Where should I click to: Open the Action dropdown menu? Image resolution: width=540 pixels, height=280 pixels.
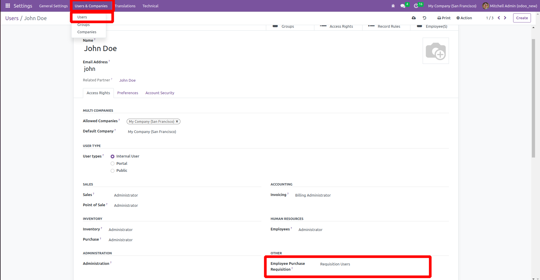tap(464, 18)
